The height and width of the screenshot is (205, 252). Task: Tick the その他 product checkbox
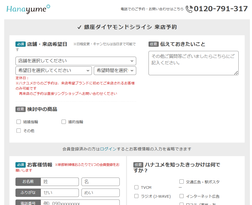(19, 131)
